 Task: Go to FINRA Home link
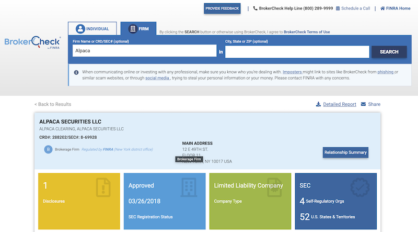click(398, 8)
